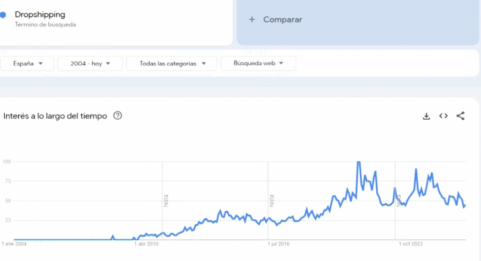Viewport: 481px width, 261px height.
Task: Open the Todas las categorías dropdown
Action: (172, 63)
